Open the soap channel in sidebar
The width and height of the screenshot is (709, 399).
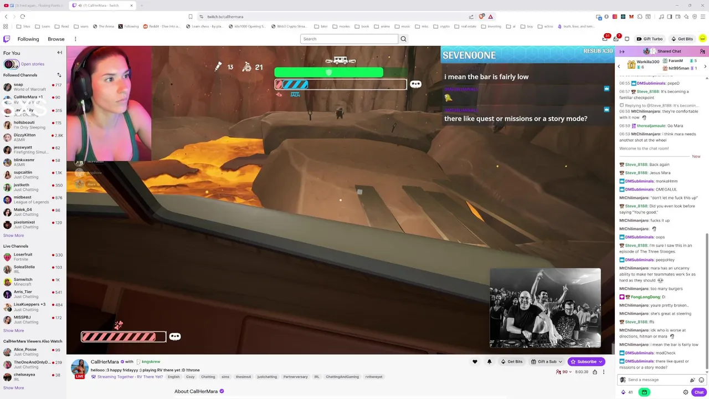tap(33, 87)
